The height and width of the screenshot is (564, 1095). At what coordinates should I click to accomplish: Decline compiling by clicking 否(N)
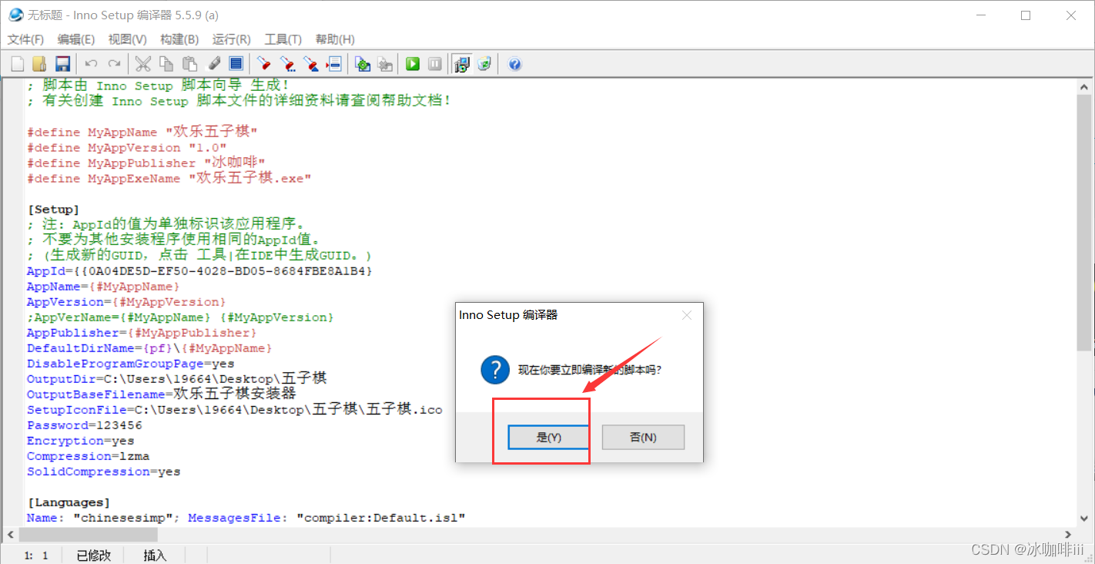(643, 437)
